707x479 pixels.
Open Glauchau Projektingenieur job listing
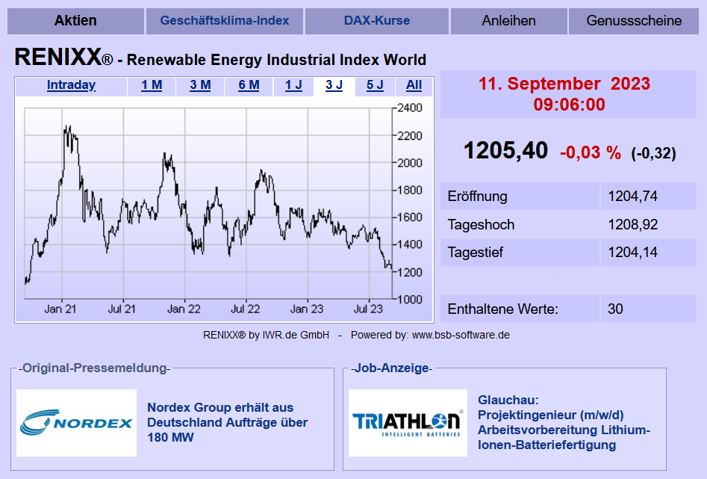pyautogui.click(x=564, y=422)
